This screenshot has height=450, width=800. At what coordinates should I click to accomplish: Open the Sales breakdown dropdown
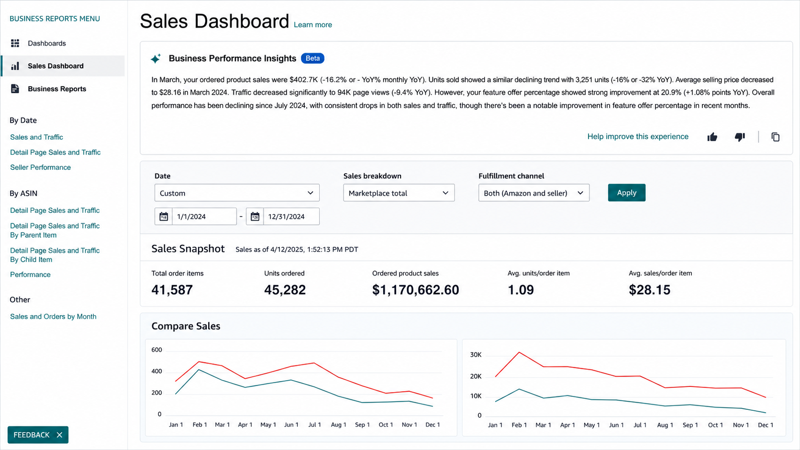coord(399,193)
